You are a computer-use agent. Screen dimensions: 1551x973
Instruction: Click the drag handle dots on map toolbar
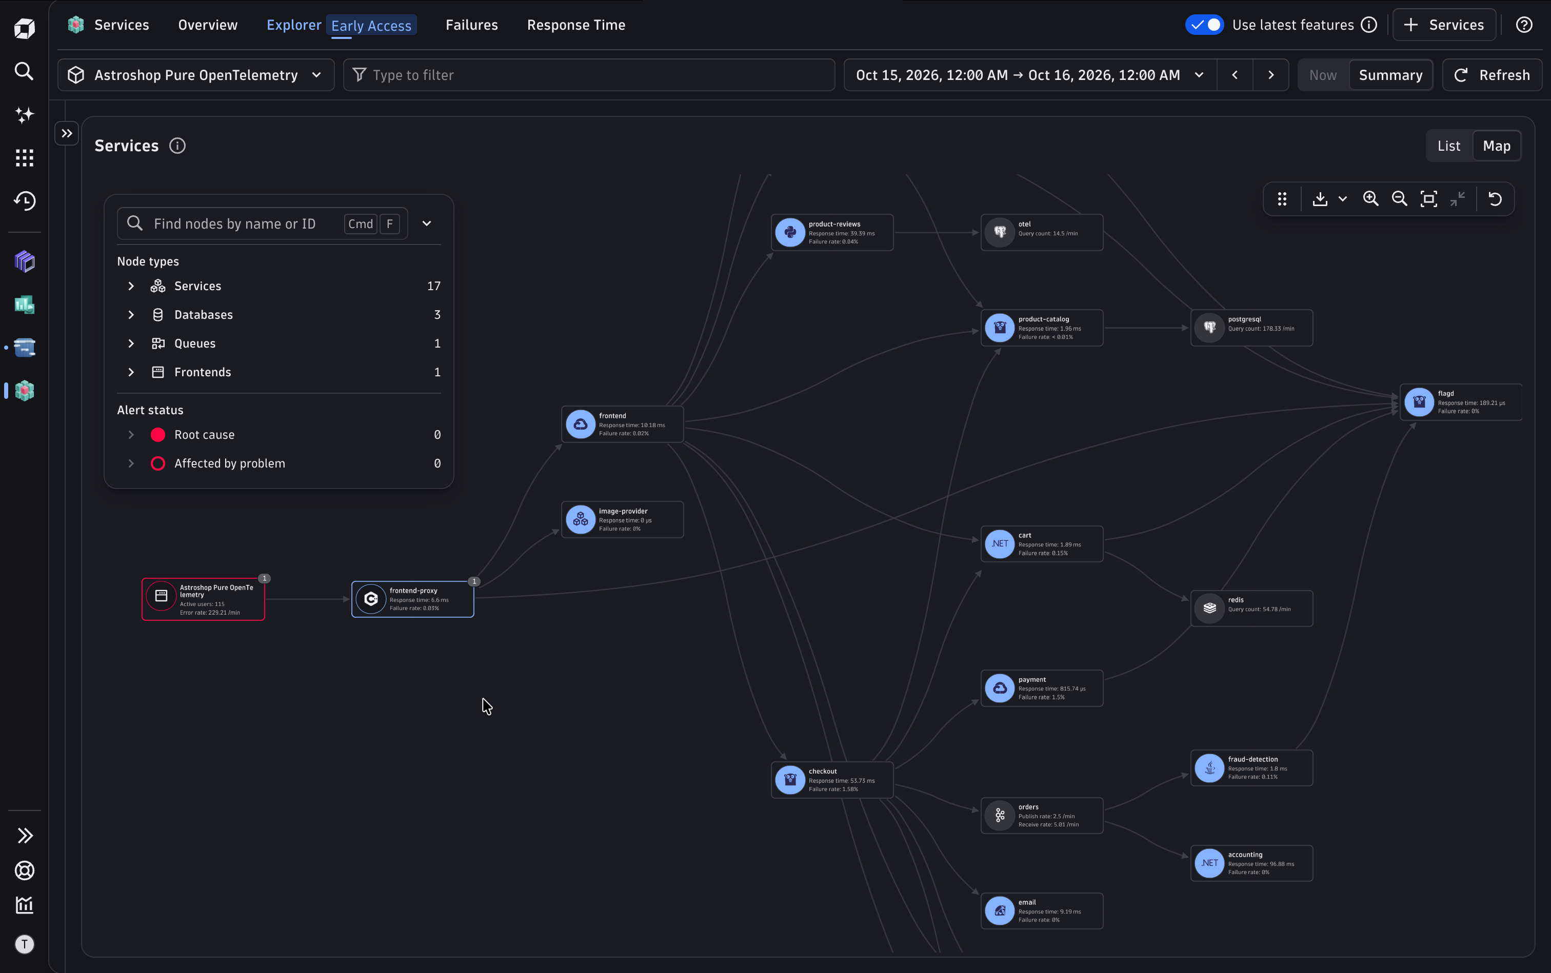(x=1282, y=199)
